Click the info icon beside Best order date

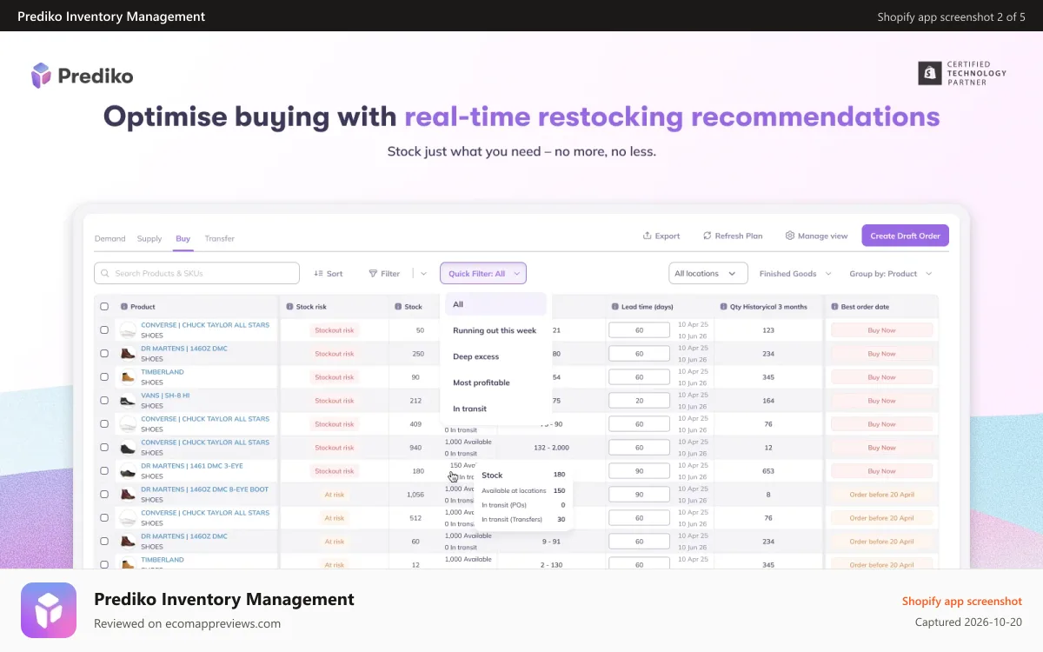coord(834,307)
